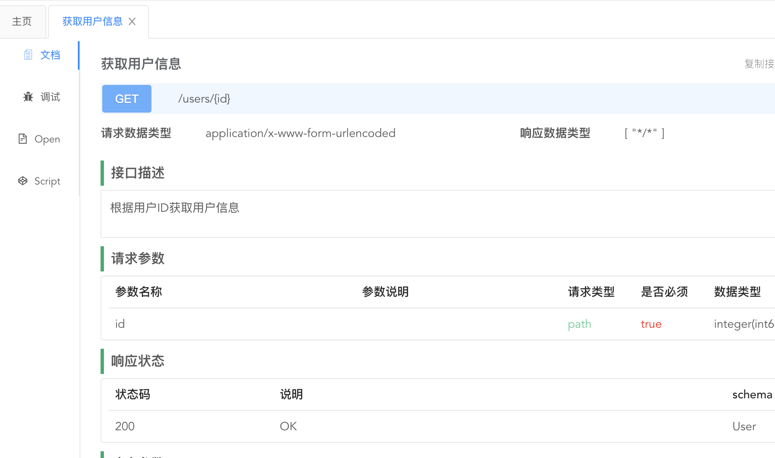Viewport: 775px width, 458px height.
Task: Click the GET method badge
Action: click(x=127, y=99)
